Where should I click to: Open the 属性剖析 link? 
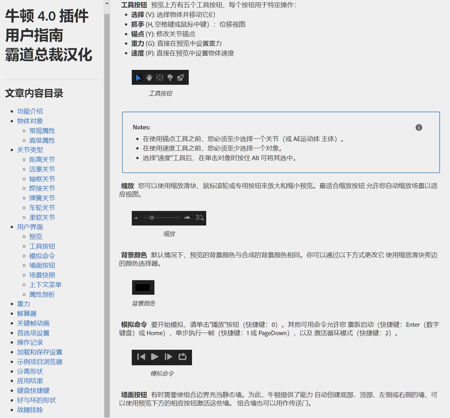click(x=42, y=294)
